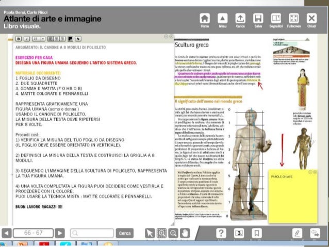Viewport: 329px width, 247px height.
Task: Minimize the note editor panel
Action: tap(166, 37)
